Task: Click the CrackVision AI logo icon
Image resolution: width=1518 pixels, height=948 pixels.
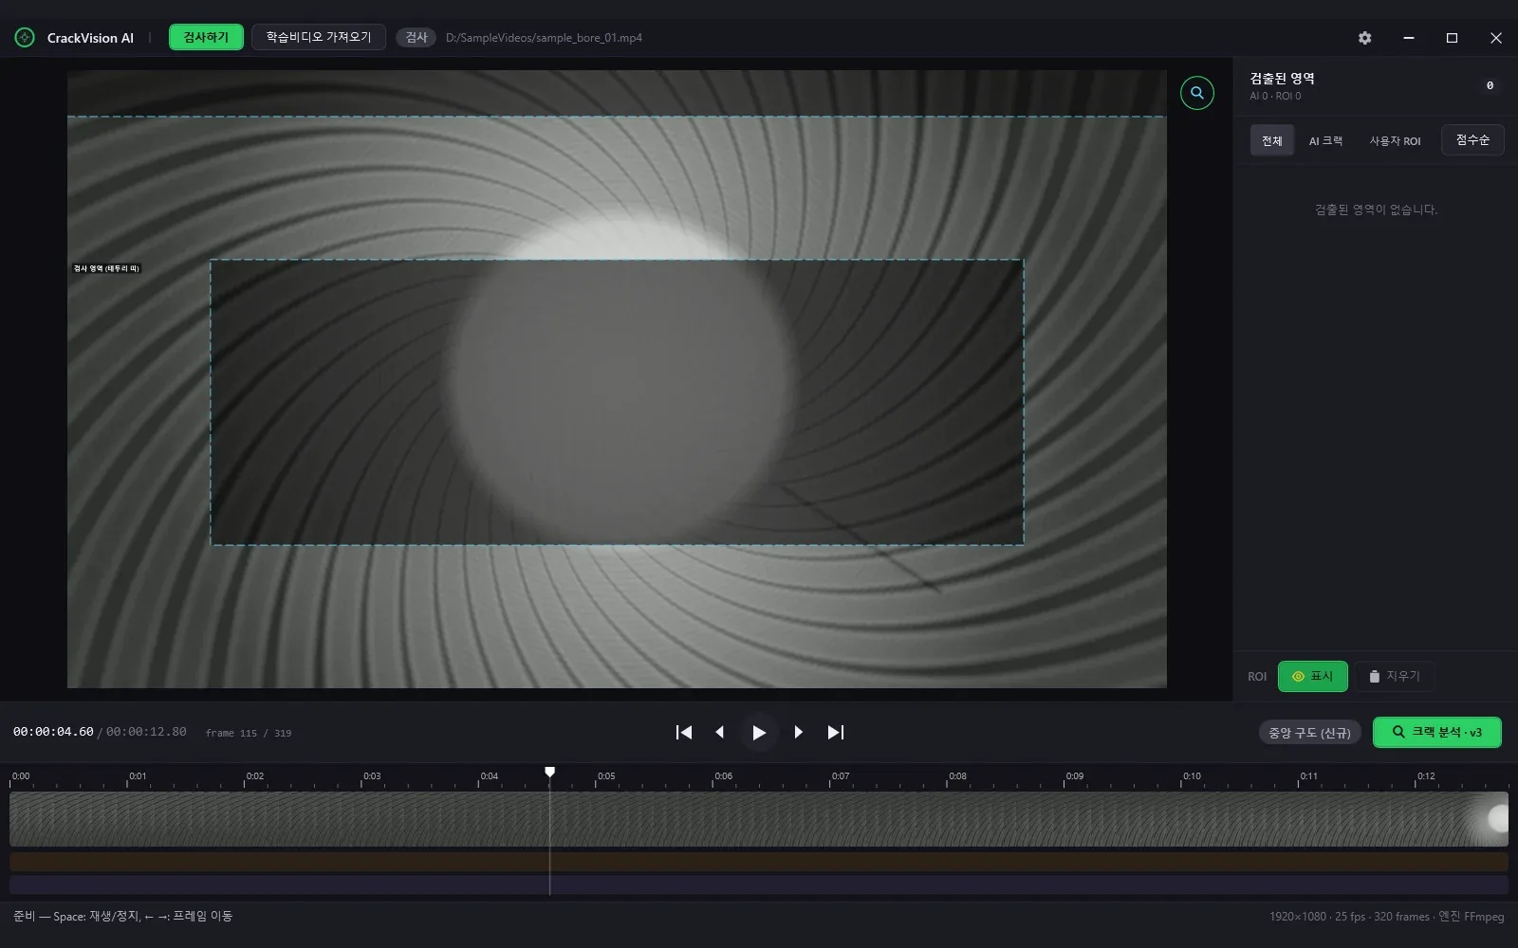Action: click(25, 38)
